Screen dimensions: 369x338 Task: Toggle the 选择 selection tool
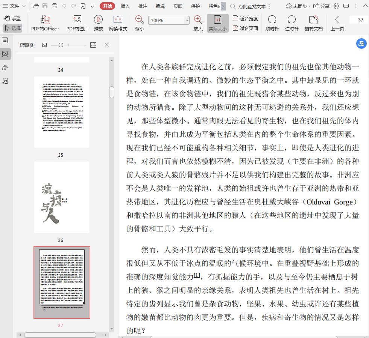12,28
